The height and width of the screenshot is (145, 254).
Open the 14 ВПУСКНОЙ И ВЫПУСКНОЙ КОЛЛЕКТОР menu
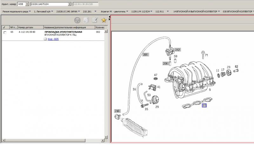click(x=197, y=11)
